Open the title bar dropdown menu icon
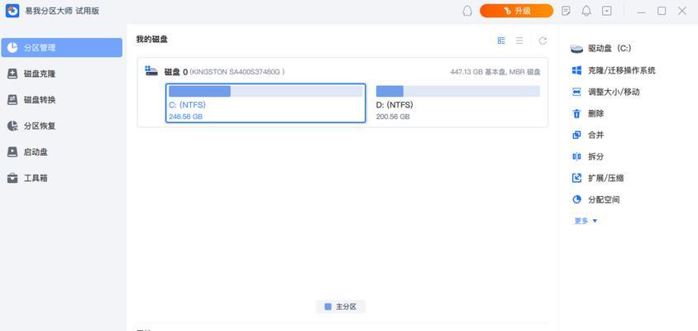 (x=607, y=11)
